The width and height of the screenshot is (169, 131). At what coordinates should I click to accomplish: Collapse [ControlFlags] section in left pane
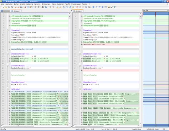(x=7, y=66)
